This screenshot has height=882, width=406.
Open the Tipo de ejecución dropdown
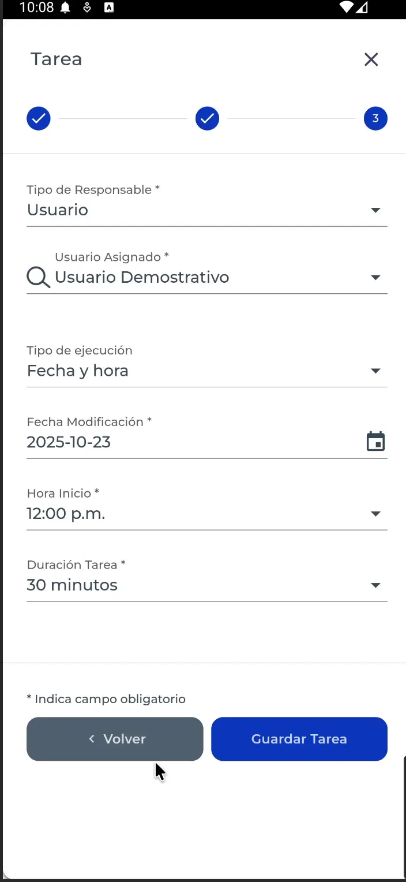pyautogui.click(x=375, y=371)
